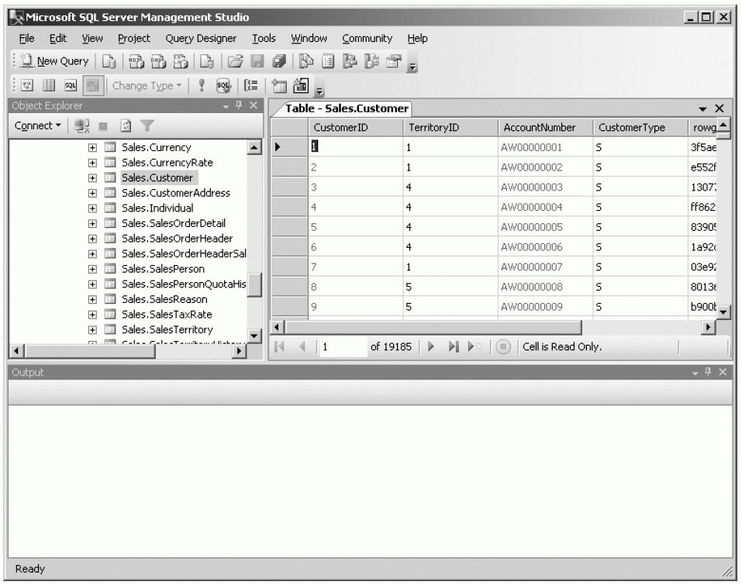Open the Properties Window icon
The width and height of the screenshot is (742, 585).
(394, 61)
